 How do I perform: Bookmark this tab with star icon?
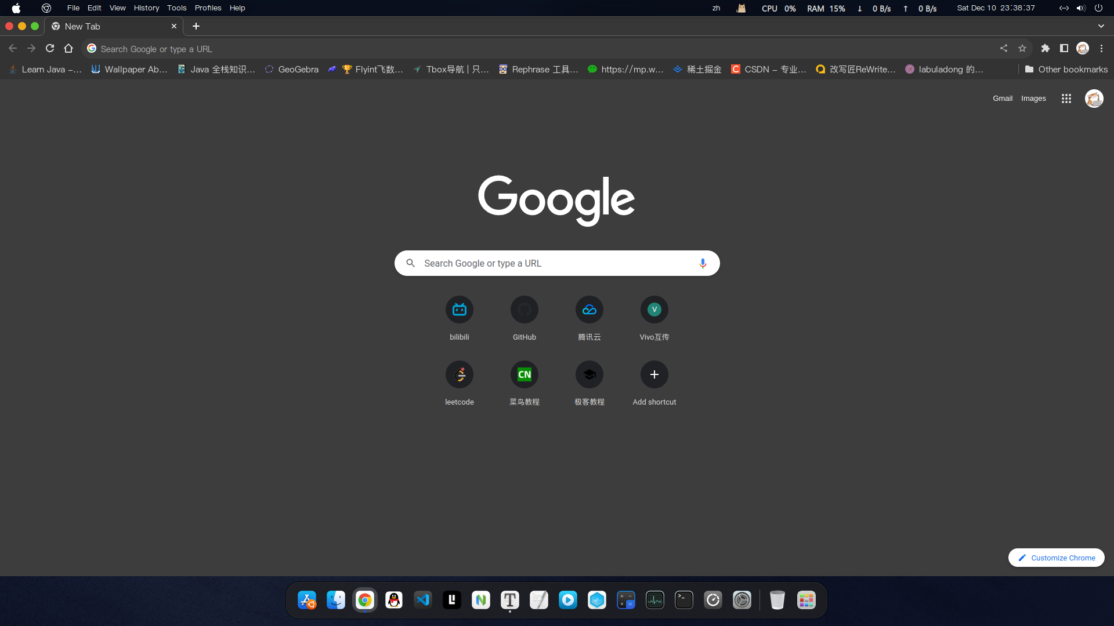pyautogui.click(x=1022, y=49)
